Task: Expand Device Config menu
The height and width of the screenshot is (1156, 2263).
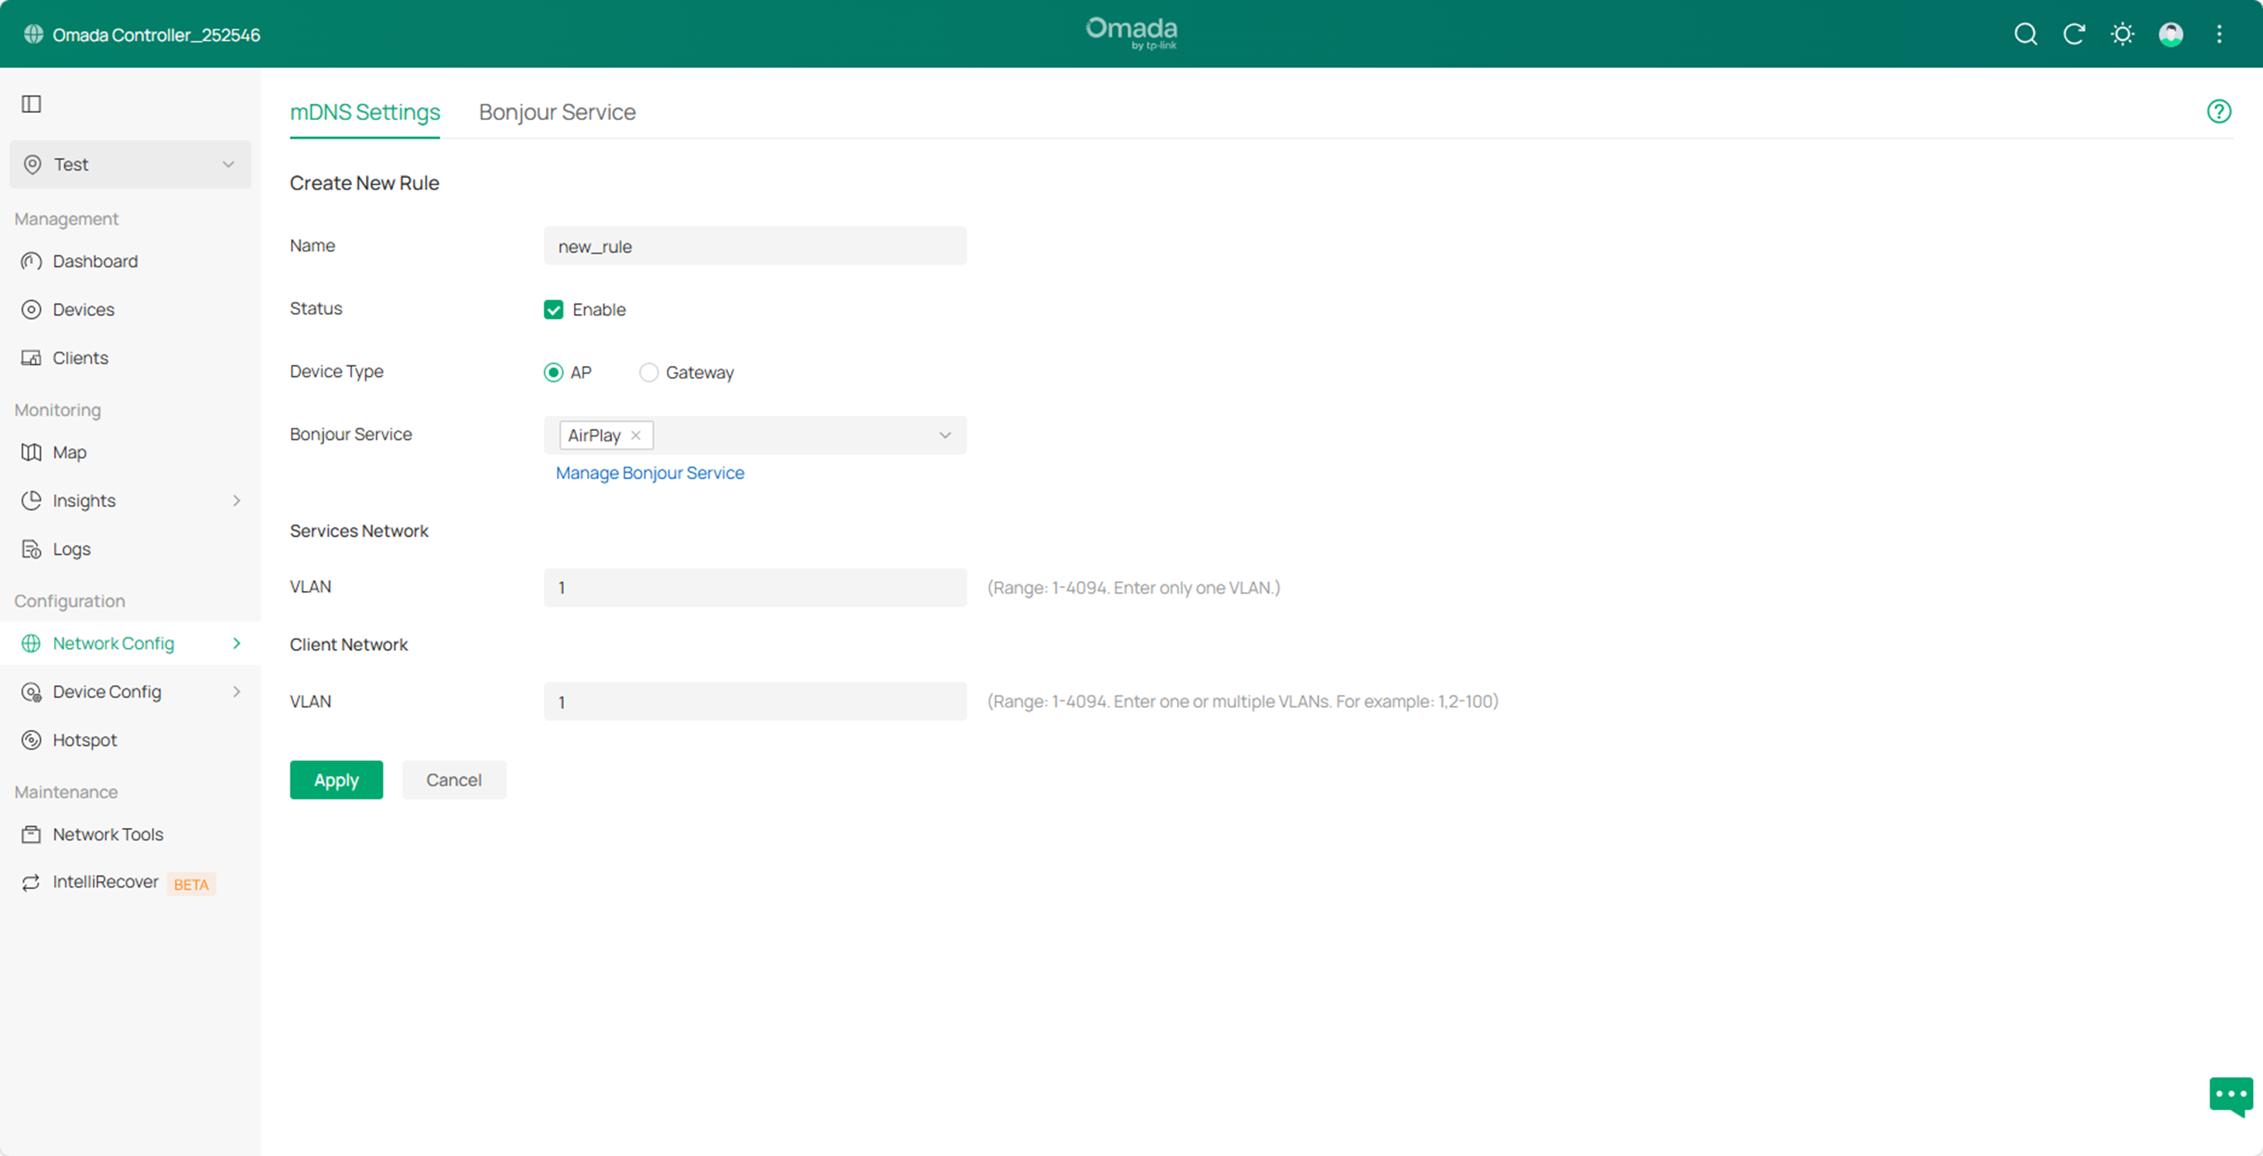Action: [106, 691]
